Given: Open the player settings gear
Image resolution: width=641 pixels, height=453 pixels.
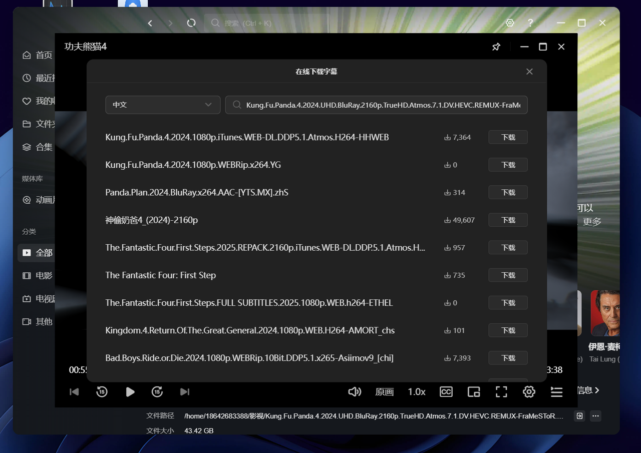Looking at the screenshot, I should (529, 392).
